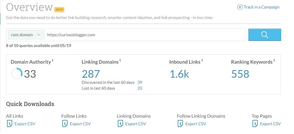Click the 1.6k inbound links value
294x134 pixels.
tap(179, 74)
